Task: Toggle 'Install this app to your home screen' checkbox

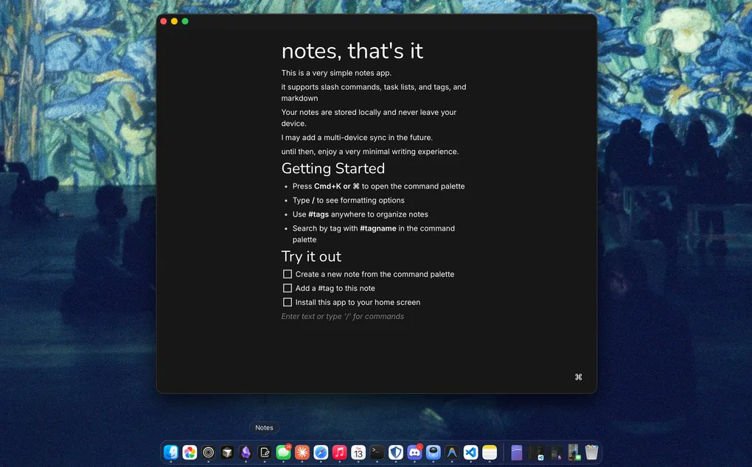Action: pos(288,302)
